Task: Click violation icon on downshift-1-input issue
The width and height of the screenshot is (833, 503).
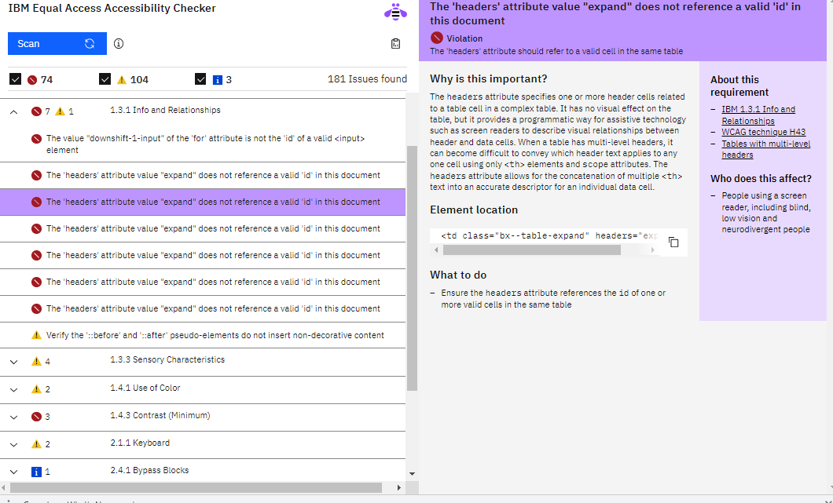Action: coord(36,139)
